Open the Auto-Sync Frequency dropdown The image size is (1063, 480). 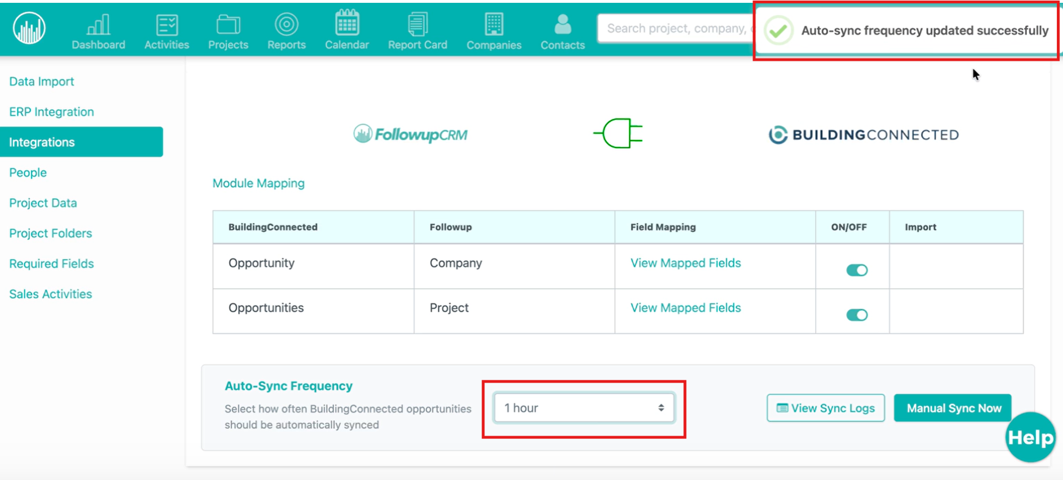584,408
